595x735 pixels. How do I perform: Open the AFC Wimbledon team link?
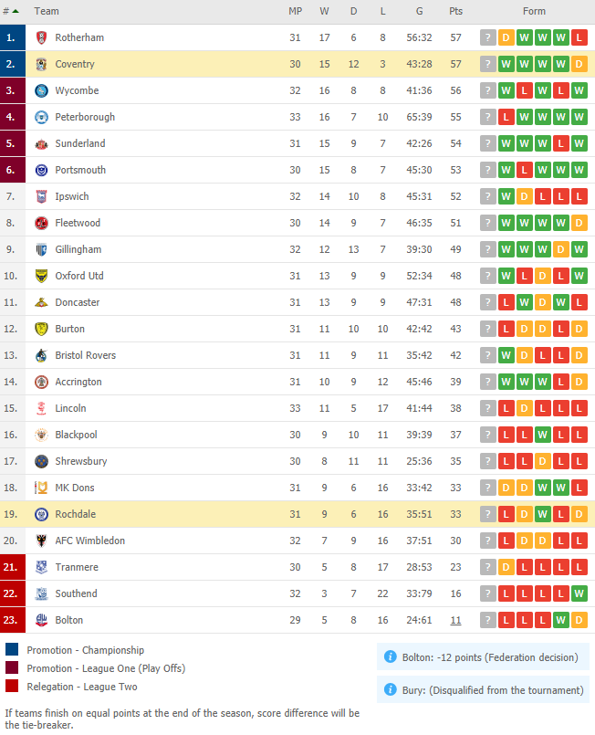point(90,541)
